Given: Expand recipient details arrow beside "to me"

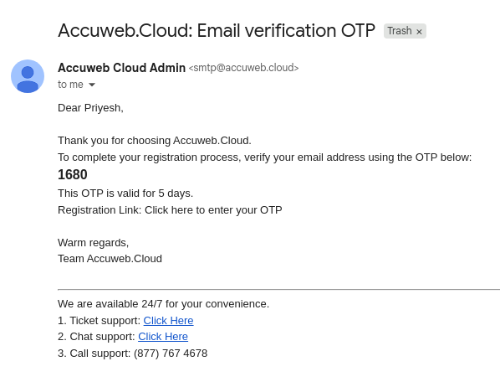Looking at the screenshot, I should [x=92, y=85].
